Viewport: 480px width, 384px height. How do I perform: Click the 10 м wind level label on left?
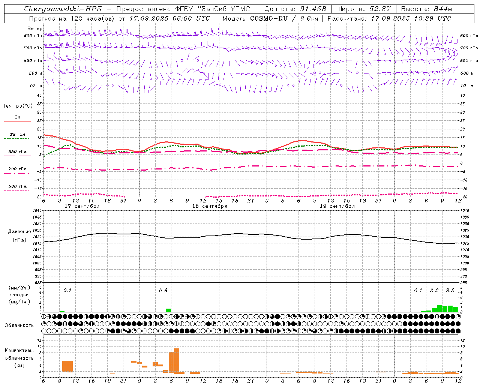36,85
